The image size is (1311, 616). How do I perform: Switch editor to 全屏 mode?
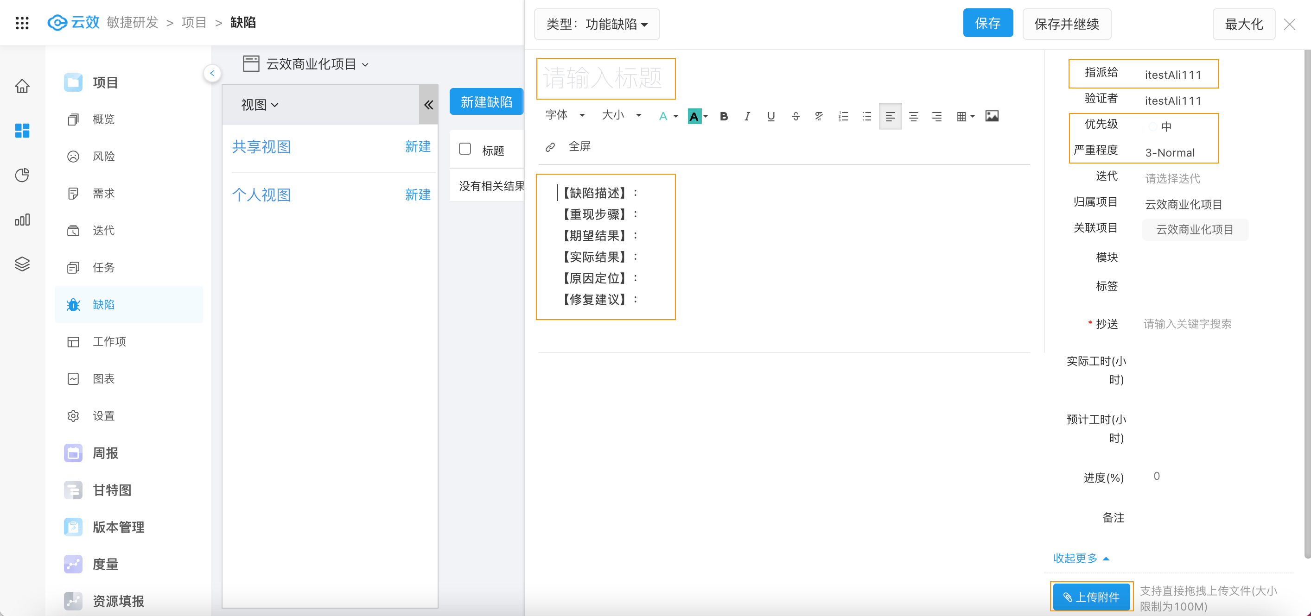point(579,146)
